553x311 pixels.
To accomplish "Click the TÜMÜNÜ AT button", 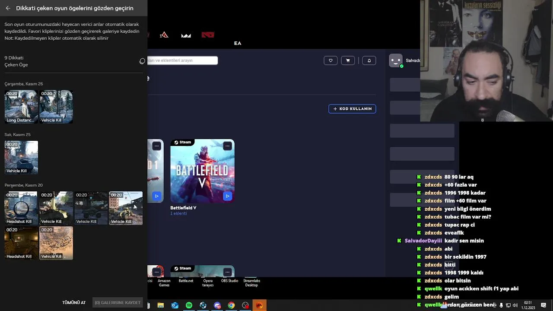I will pos(74,303).
